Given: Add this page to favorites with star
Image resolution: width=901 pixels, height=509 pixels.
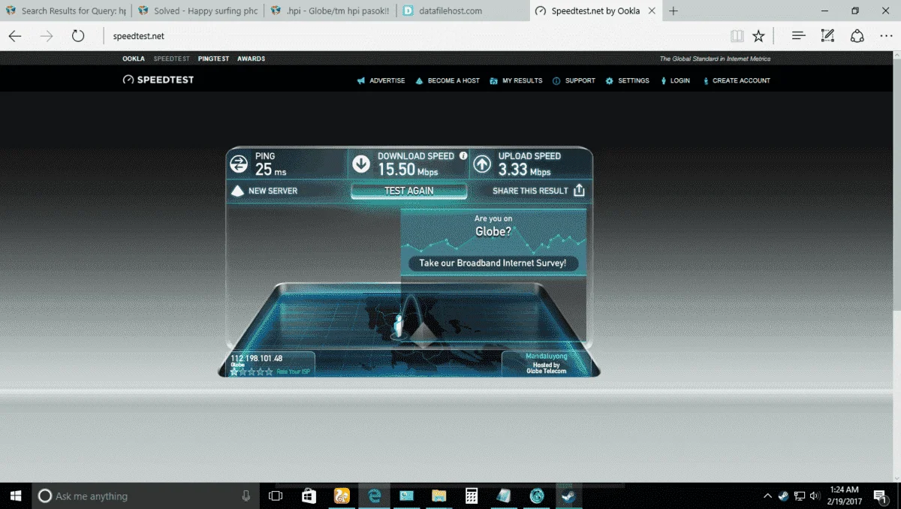Looking at the screenshot, I should [758, 36].
